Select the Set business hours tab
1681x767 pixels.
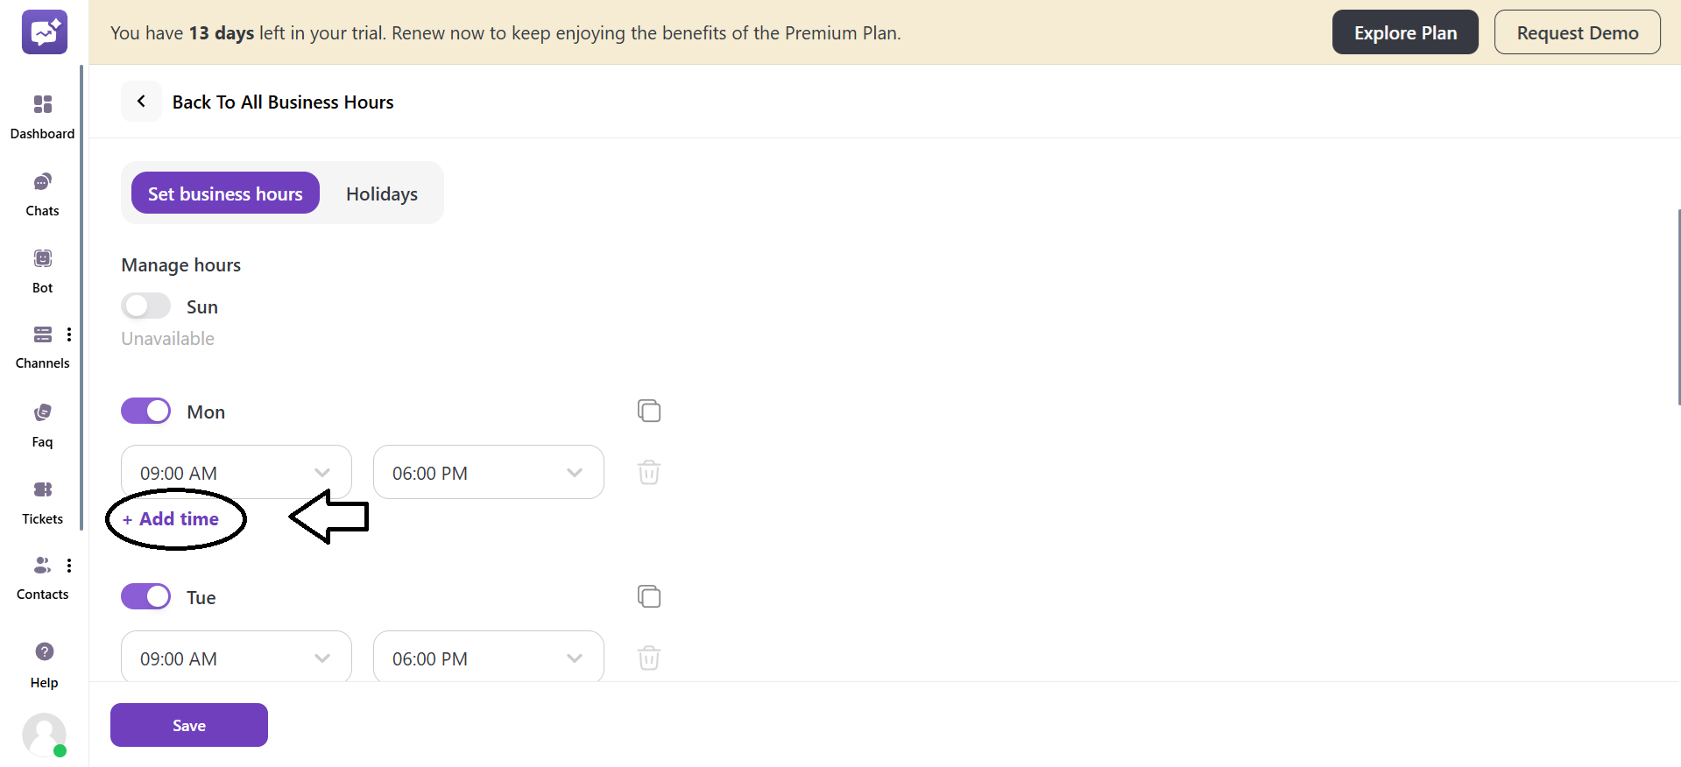click(225, 194)
